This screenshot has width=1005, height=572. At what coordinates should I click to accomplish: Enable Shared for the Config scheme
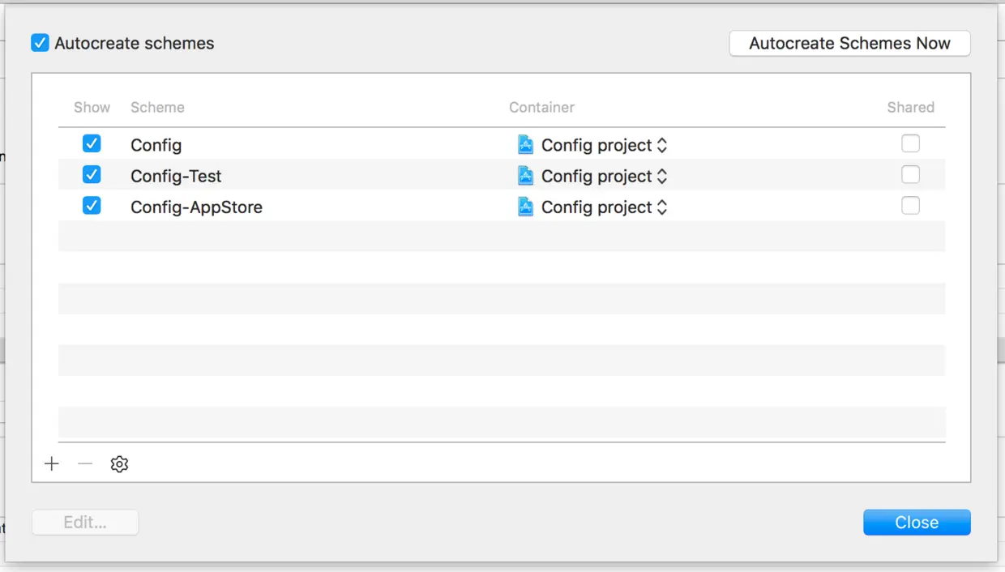click(x=911, y=144)
